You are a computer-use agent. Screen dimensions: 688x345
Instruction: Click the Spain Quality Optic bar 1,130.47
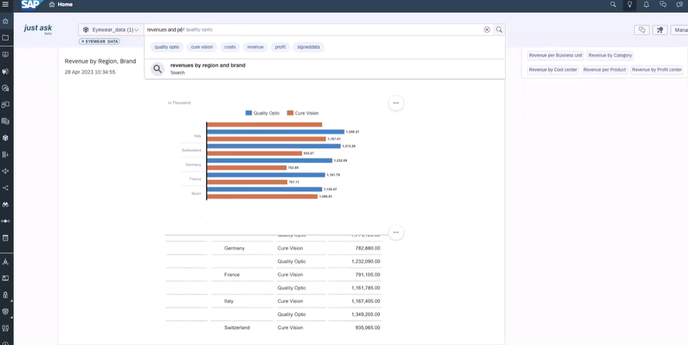pyautogui.click(x=264, y=190)
